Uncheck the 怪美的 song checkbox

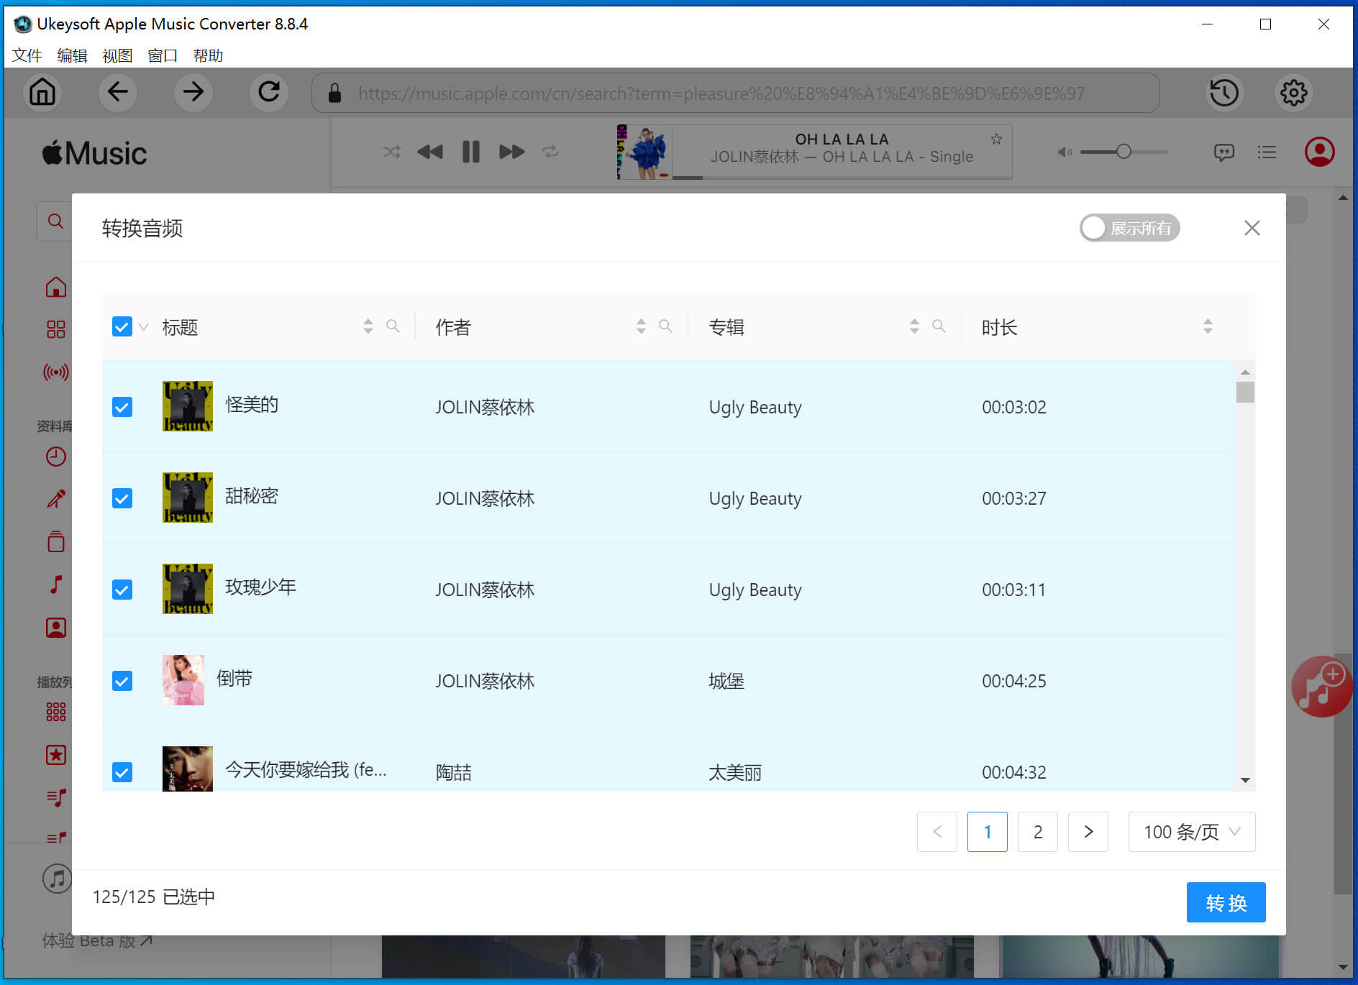point(122,407)
